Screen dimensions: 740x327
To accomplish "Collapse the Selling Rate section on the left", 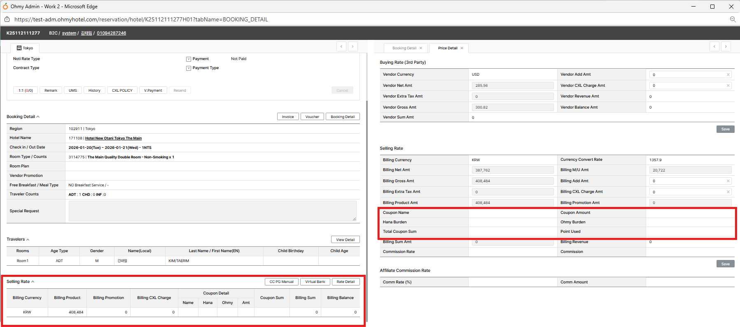I will pyautogui.click(x=33, y=282).
